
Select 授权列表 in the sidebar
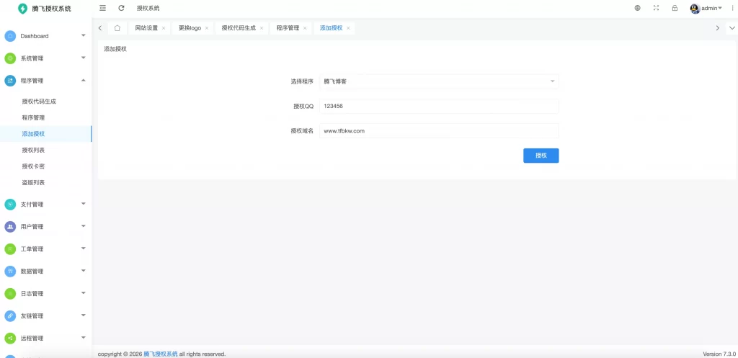tap(33, 150)
